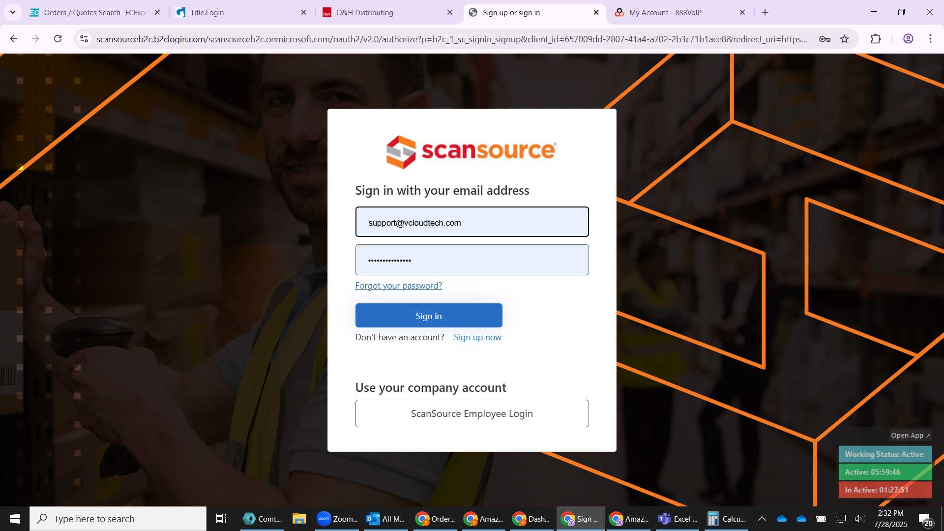Open Teams Excel... item on taskbar
The image size is (944, 531).
tap(678, 519)
